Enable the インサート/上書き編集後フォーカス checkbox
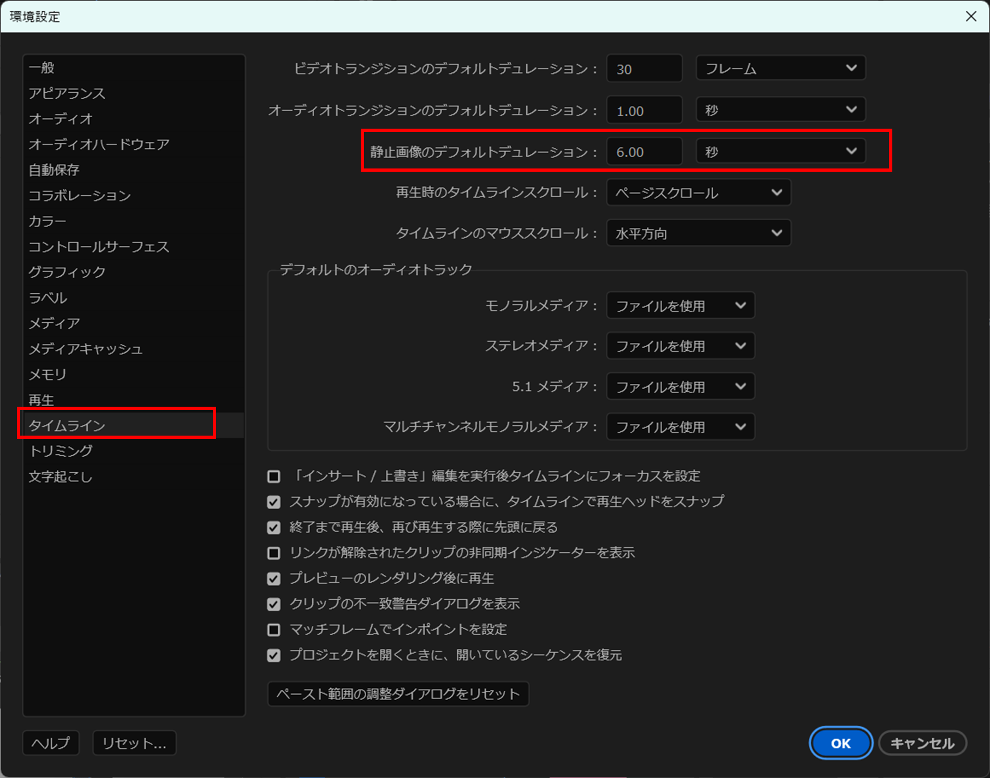Image resolution: width=990 pixels, height=778 pixels. coord(273,476)
